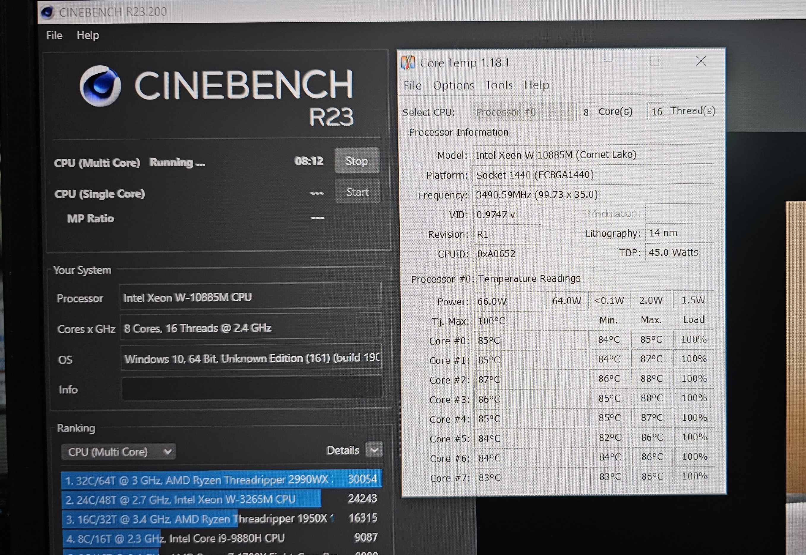Click the Processor field Intel Xeon W-10885M CPU
Image resolution: width=806 pixels, height=555 pixels.
(x=251, y=296)
